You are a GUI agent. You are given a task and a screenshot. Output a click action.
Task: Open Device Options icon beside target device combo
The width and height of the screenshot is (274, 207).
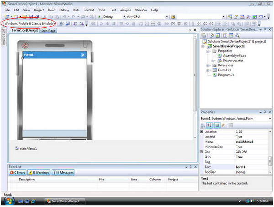(x=68, y=23)
